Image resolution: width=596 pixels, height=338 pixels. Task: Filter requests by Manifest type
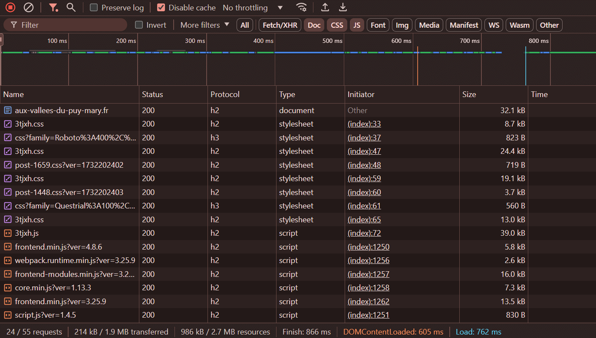(x=464, y=25)
